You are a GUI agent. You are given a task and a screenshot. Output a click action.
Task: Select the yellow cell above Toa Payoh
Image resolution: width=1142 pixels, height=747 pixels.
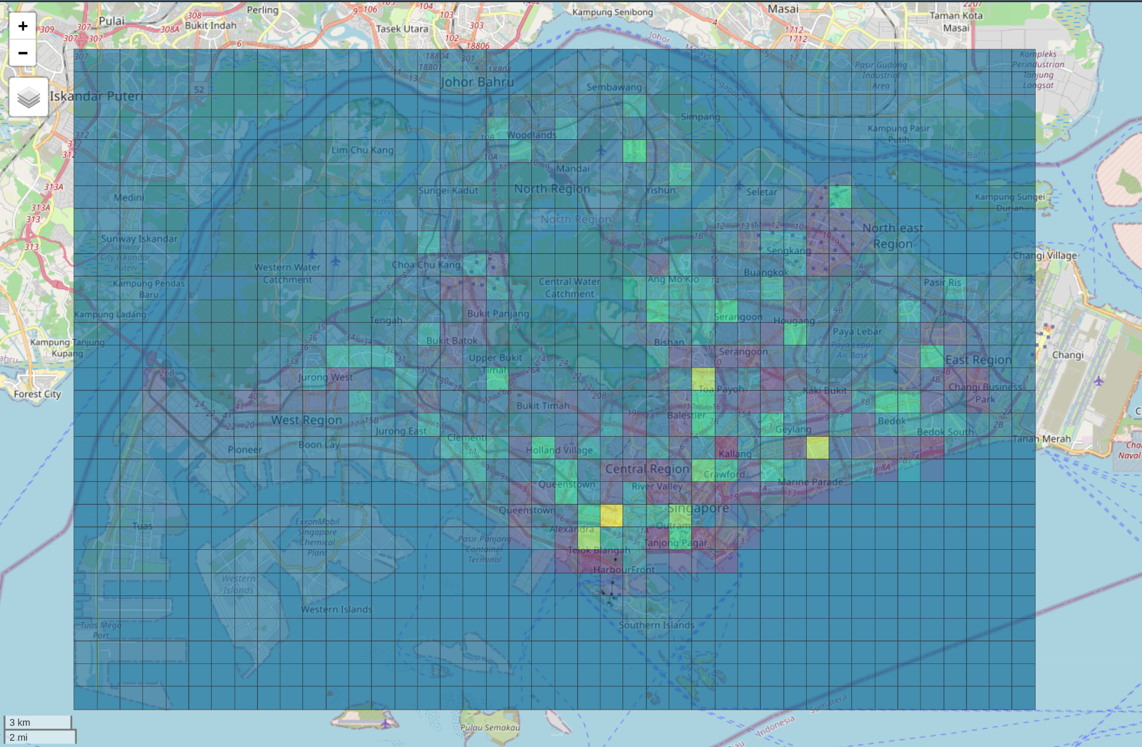(703, 378)
